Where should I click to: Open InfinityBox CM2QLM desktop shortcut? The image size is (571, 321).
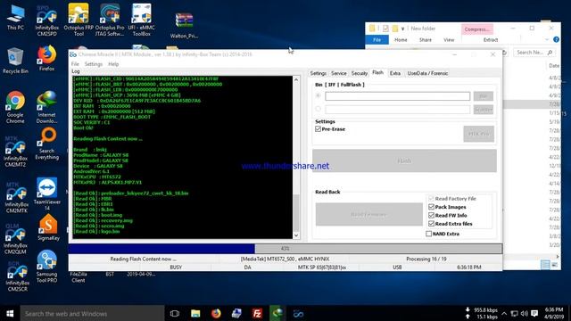click(x=15, y=239)
